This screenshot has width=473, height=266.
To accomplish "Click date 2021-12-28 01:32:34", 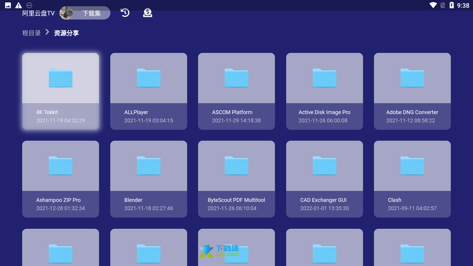I will click(x=61, y=208).
